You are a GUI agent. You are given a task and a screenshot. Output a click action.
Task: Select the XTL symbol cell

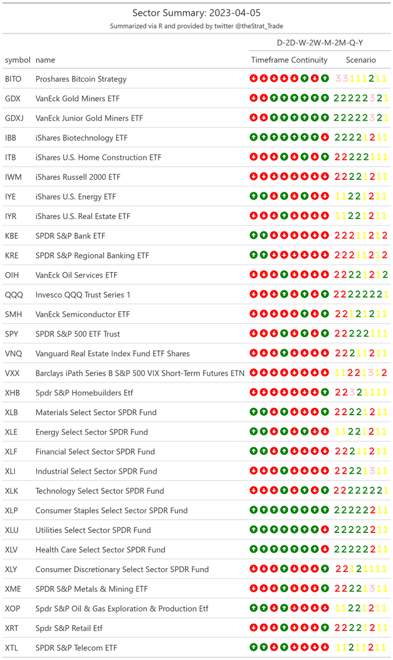[x=12, y=648]
